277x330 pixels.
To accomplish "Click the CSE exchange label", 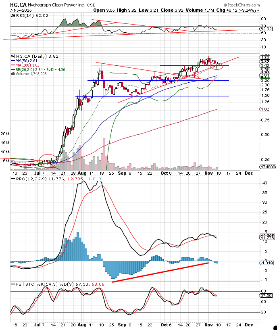I will [x=91, y=5].
